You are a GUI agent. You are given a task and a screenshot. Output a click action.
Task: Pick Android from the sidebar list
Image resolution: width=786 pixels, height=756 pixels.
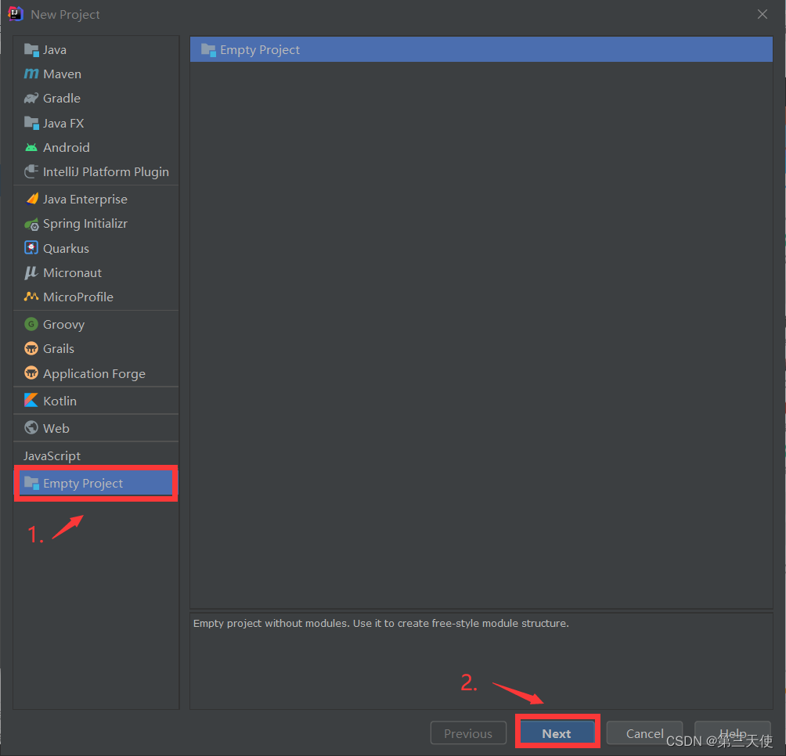click(x=96, y=147)
